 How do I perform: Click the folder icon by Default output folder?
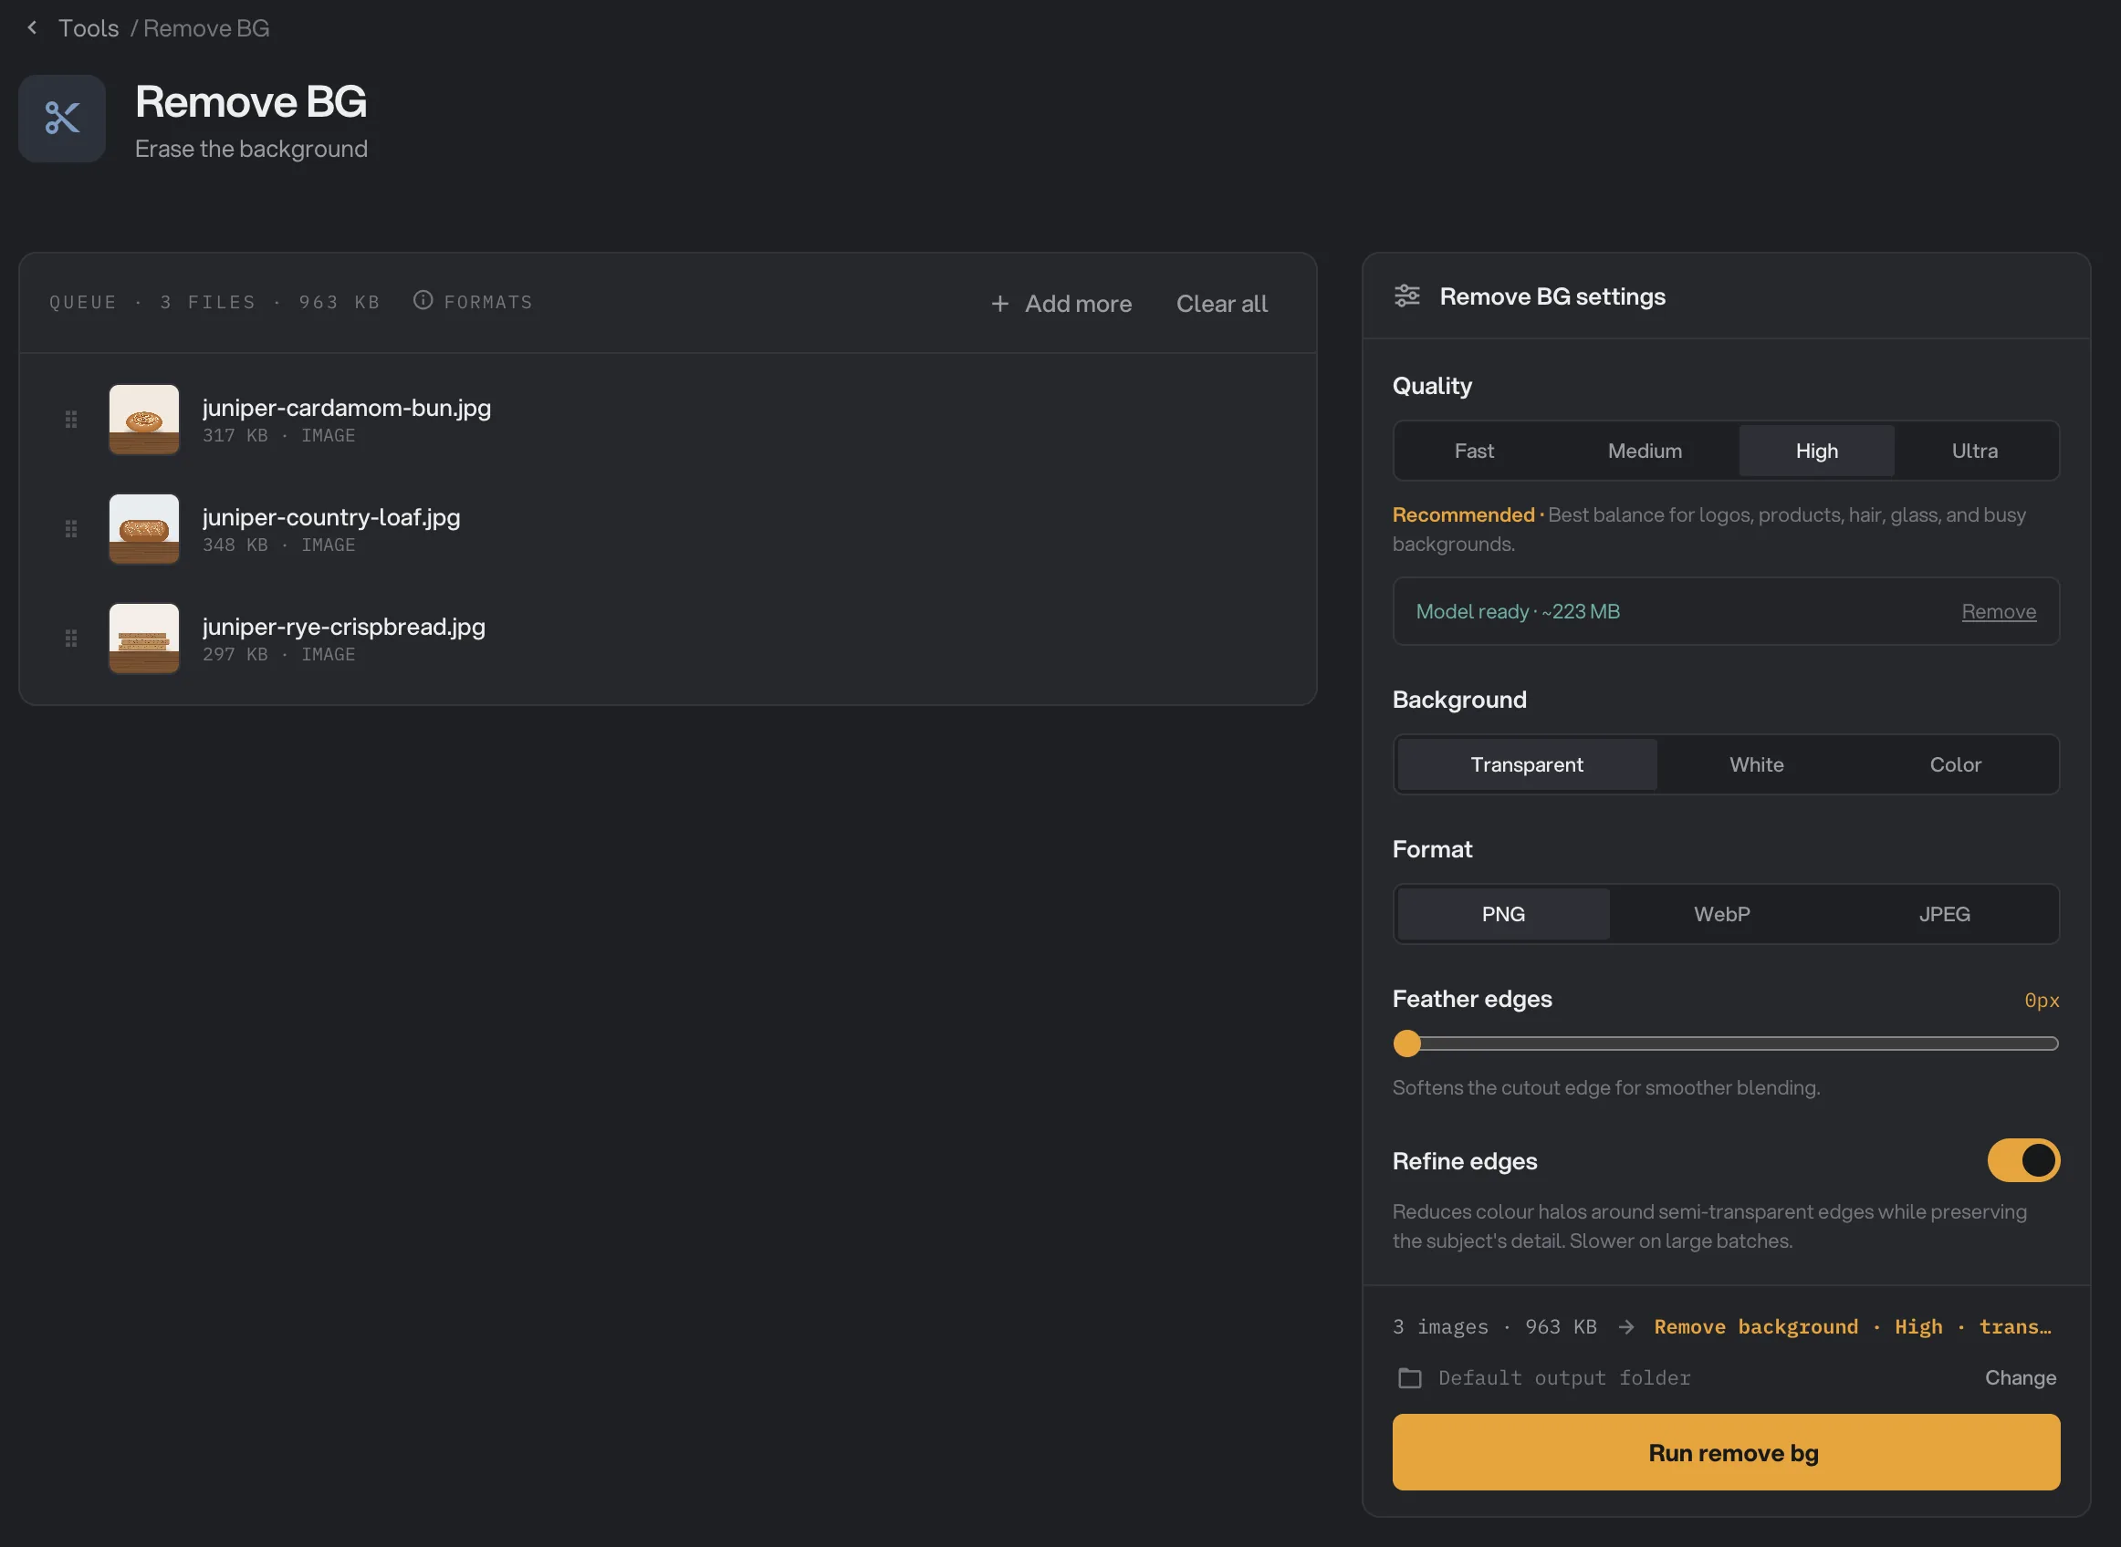(1410, 1377)
